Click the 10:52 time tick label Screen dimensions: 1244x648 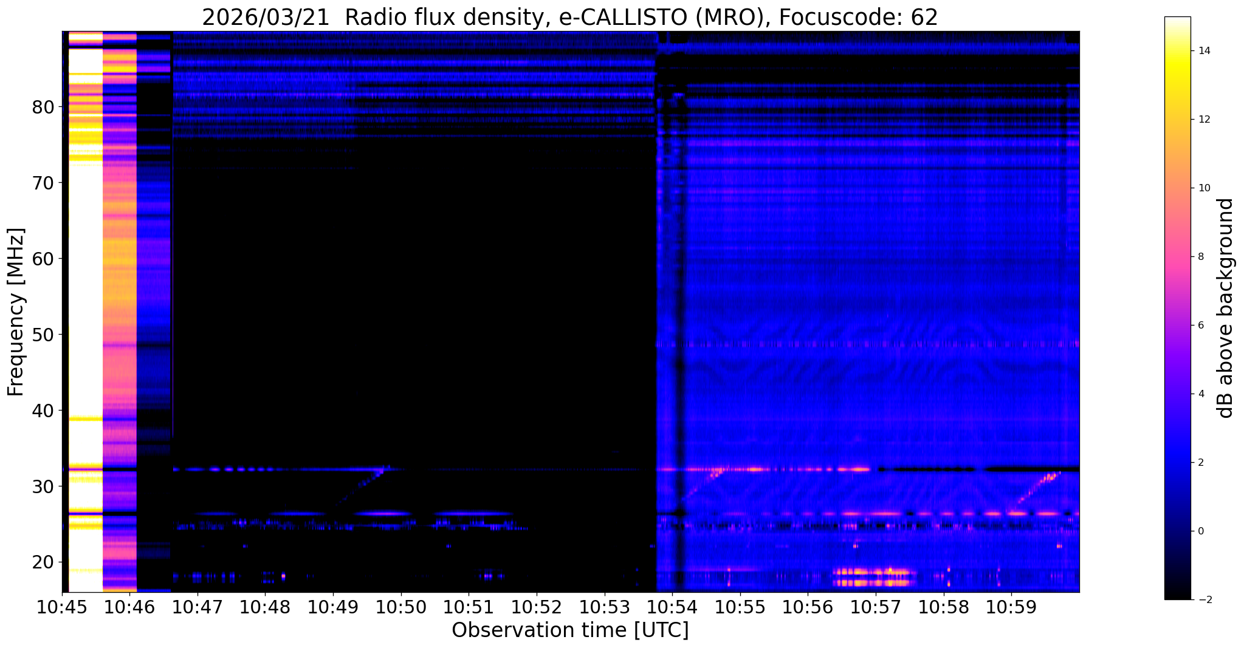coord(537,607)
